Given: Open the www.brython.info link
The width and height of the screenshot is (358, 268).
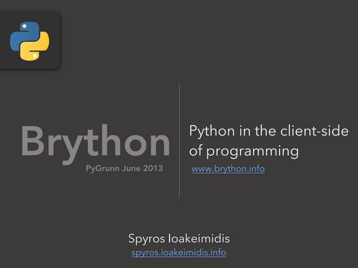Looking at the screenshot, I should coord(228,169).
